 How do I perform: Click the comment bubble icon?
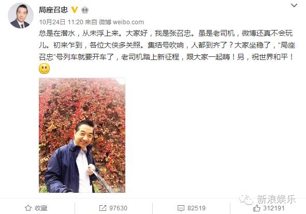(181, 208)
